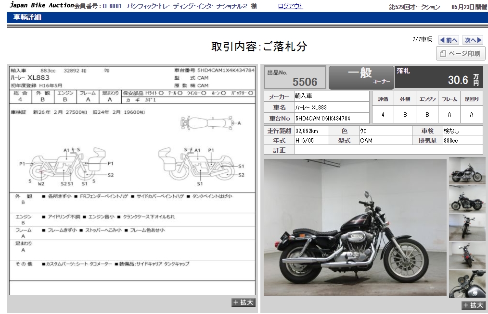Click the Japan Bike Auction logo

(41, 6)
